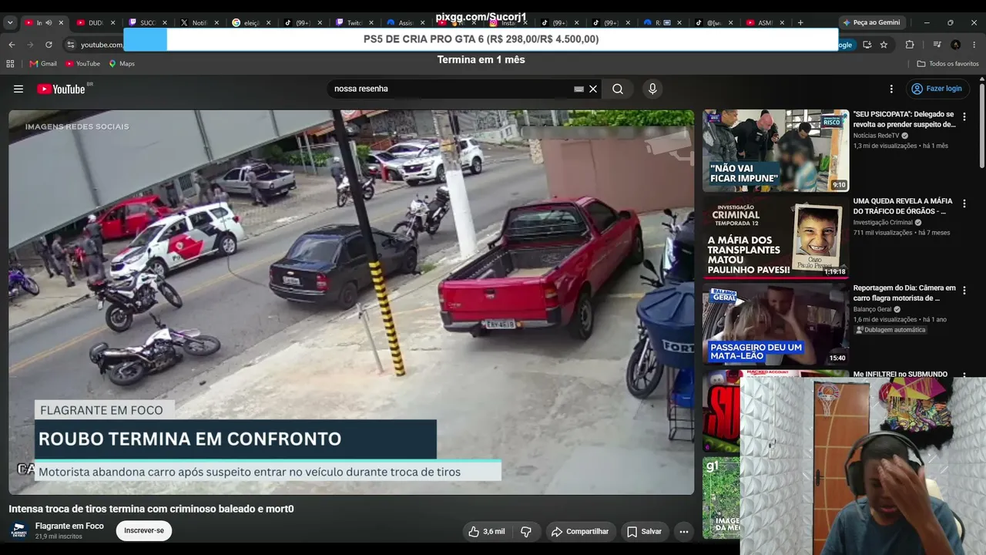Open 'Reportagem do Dia: Câmera em carro' title
Viewport: 986px width, 555px height.
(x=904, y=293)
